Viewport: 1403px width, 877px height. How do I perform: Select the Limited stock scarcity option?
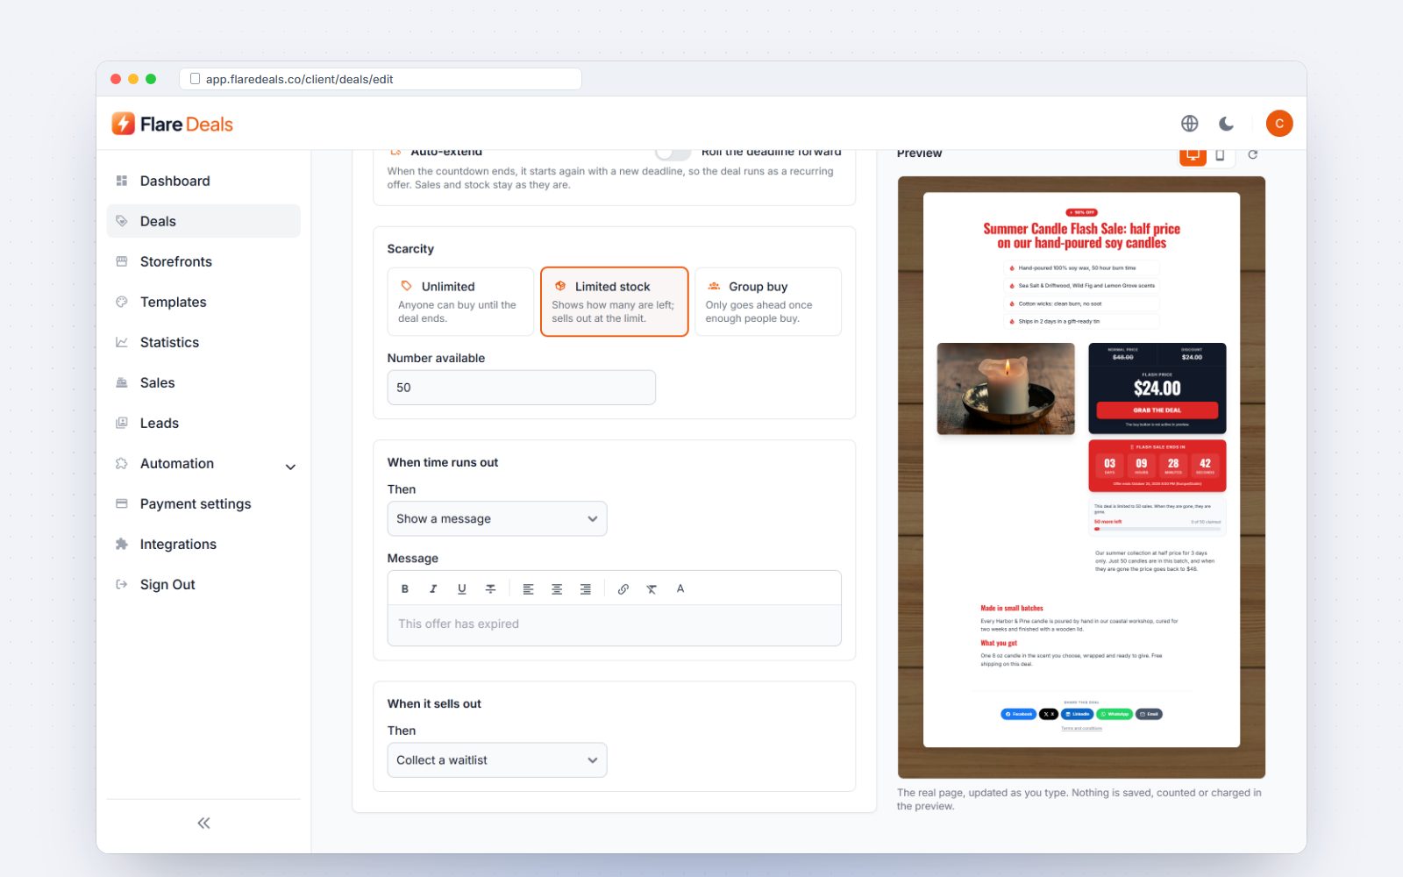click(x=615, y=302)
